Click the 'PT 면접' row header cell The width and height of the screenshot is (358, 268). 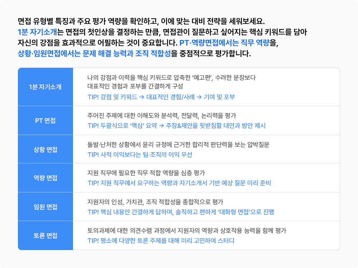[x=45, y=120]
